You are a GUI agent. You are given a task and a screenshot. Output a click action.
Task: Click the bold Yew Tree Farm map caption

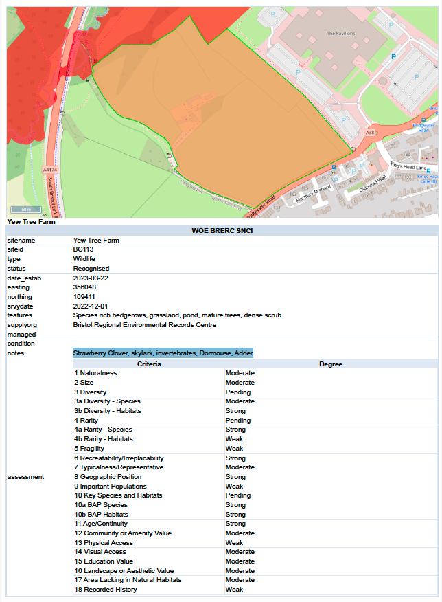tap(32, 221)
